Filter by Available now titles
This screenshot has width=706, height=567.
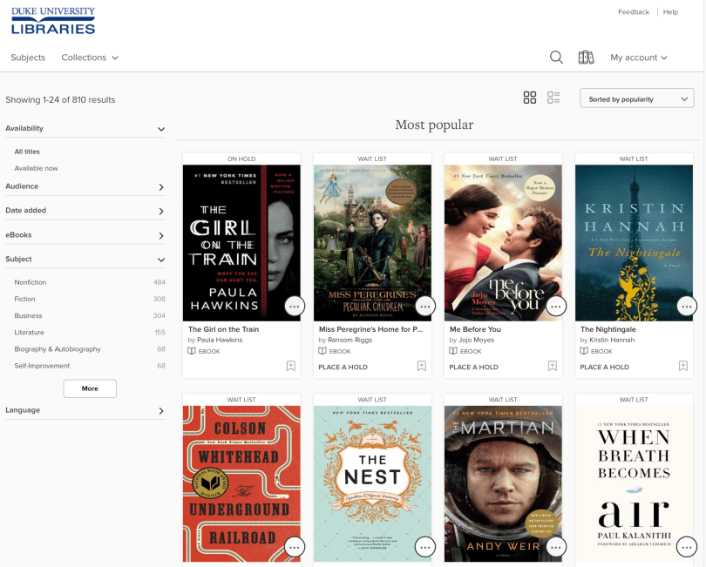coord(37,168)
